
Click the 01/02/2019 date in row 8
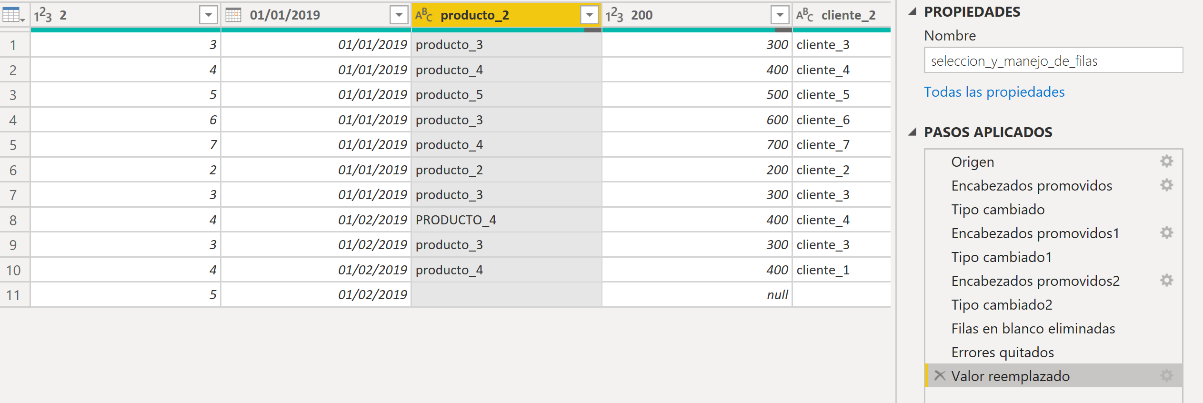click(316, 220)
